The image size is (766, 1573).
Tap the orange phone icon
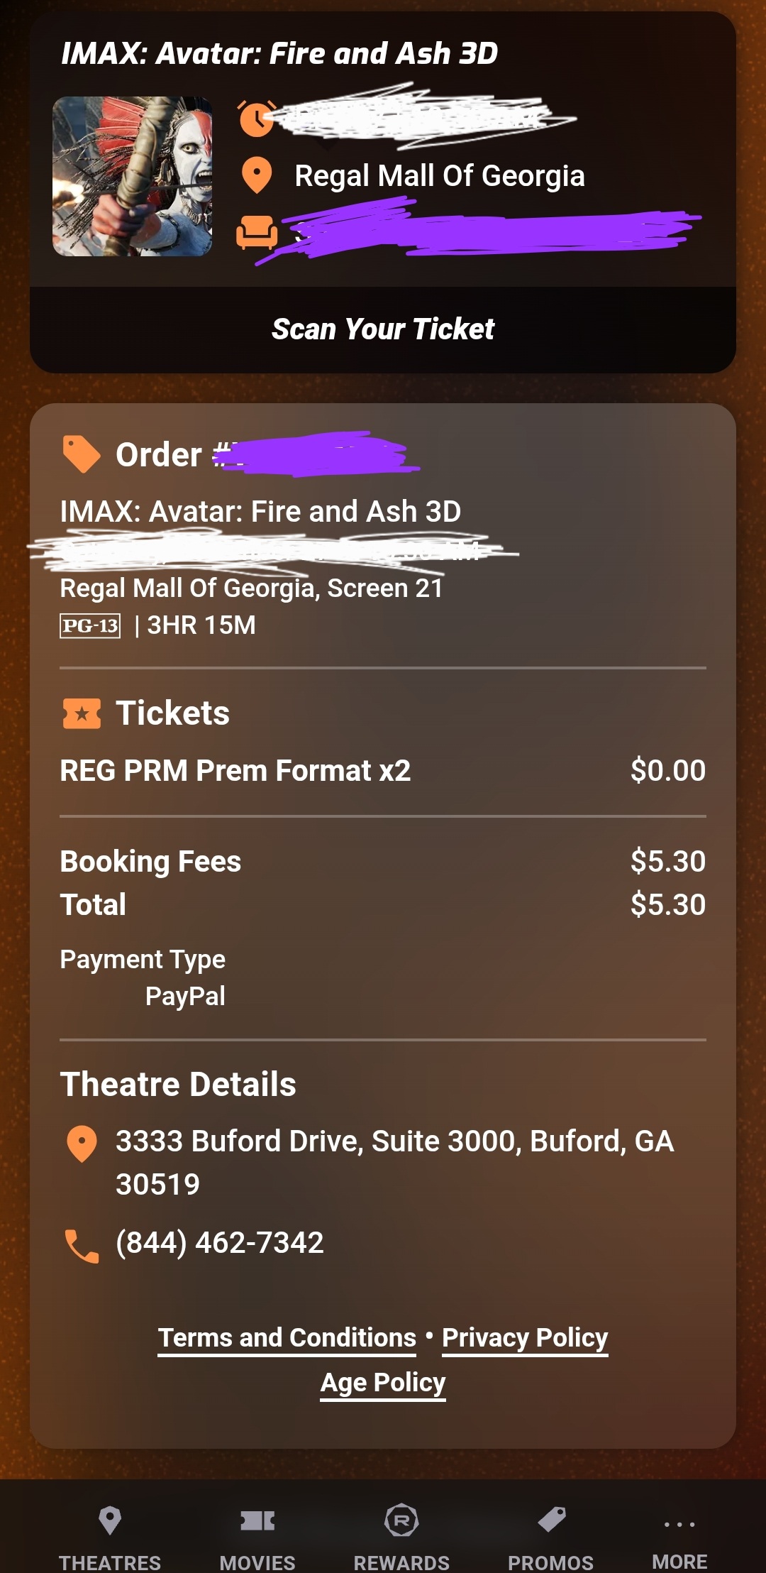pyautogui.click(x=82, y=1246)
